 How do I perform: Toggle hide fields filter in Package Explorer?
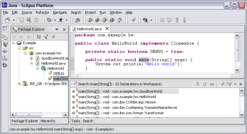pyautogui.click(x=39, y=37)
